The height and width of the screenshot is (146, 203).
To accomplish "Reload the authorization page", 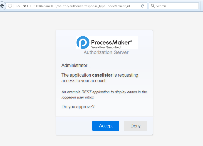I will point(143,6).
